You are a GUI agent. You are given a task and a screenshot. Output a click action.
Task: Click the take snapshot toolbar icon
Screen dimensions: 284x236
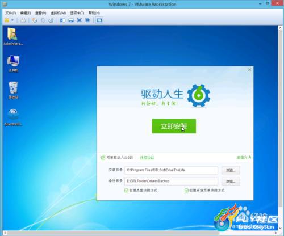tap(35, 20)
